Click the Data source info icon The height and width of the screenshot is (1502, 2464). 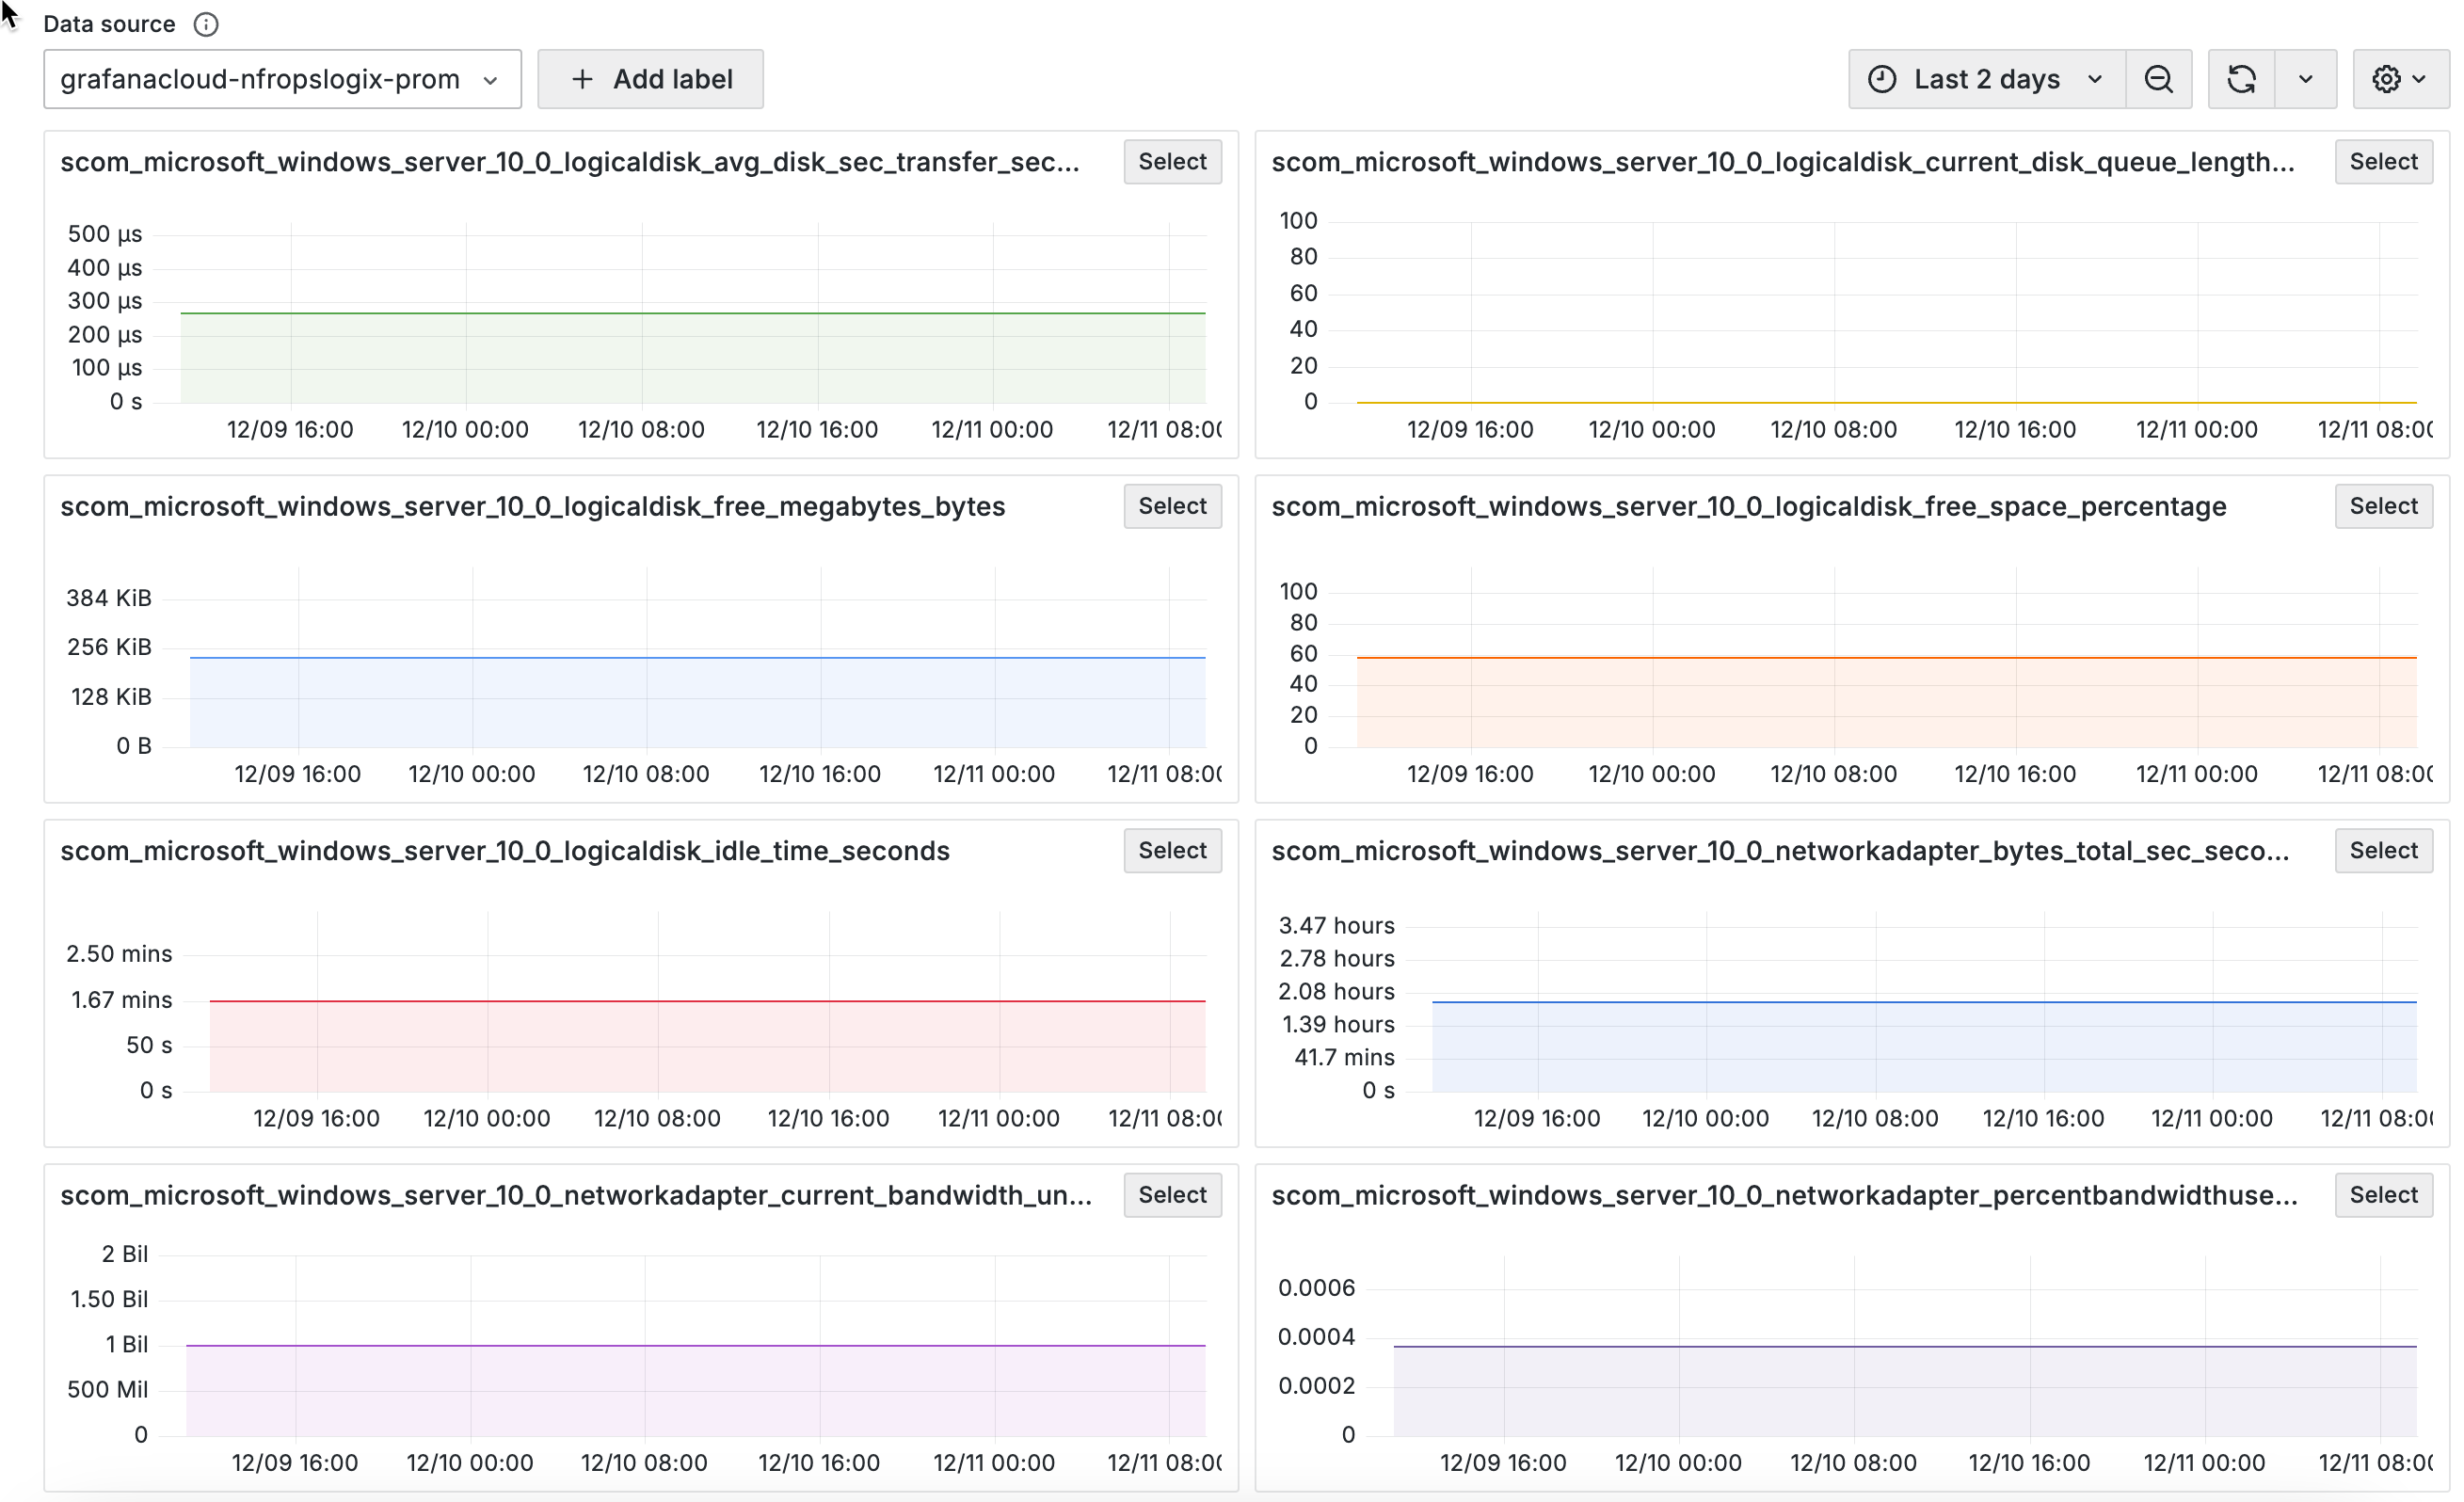[206, 24]
